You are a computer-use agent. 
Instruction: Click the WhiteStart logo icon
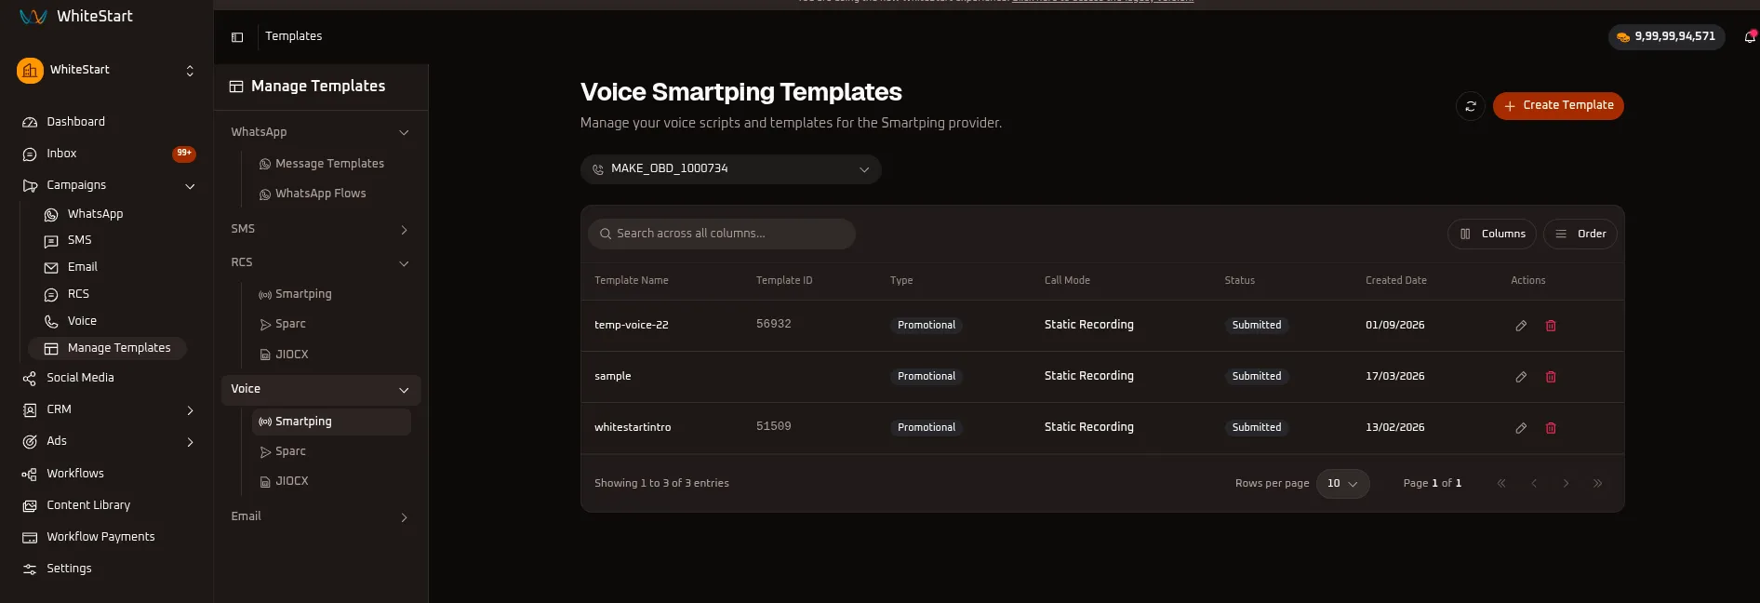(33, 17)
